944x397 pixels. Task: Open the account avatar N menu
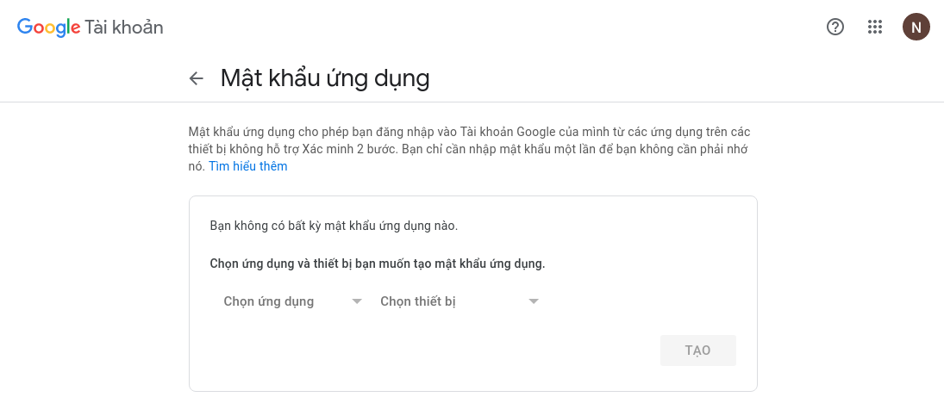916,27
